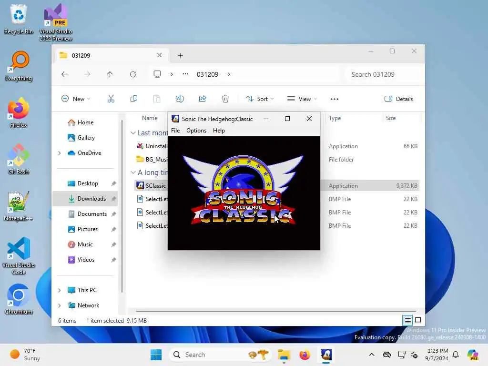Switch to large thumbnails view in status bar
Screen dimensions: 488x366
[418, 320]
